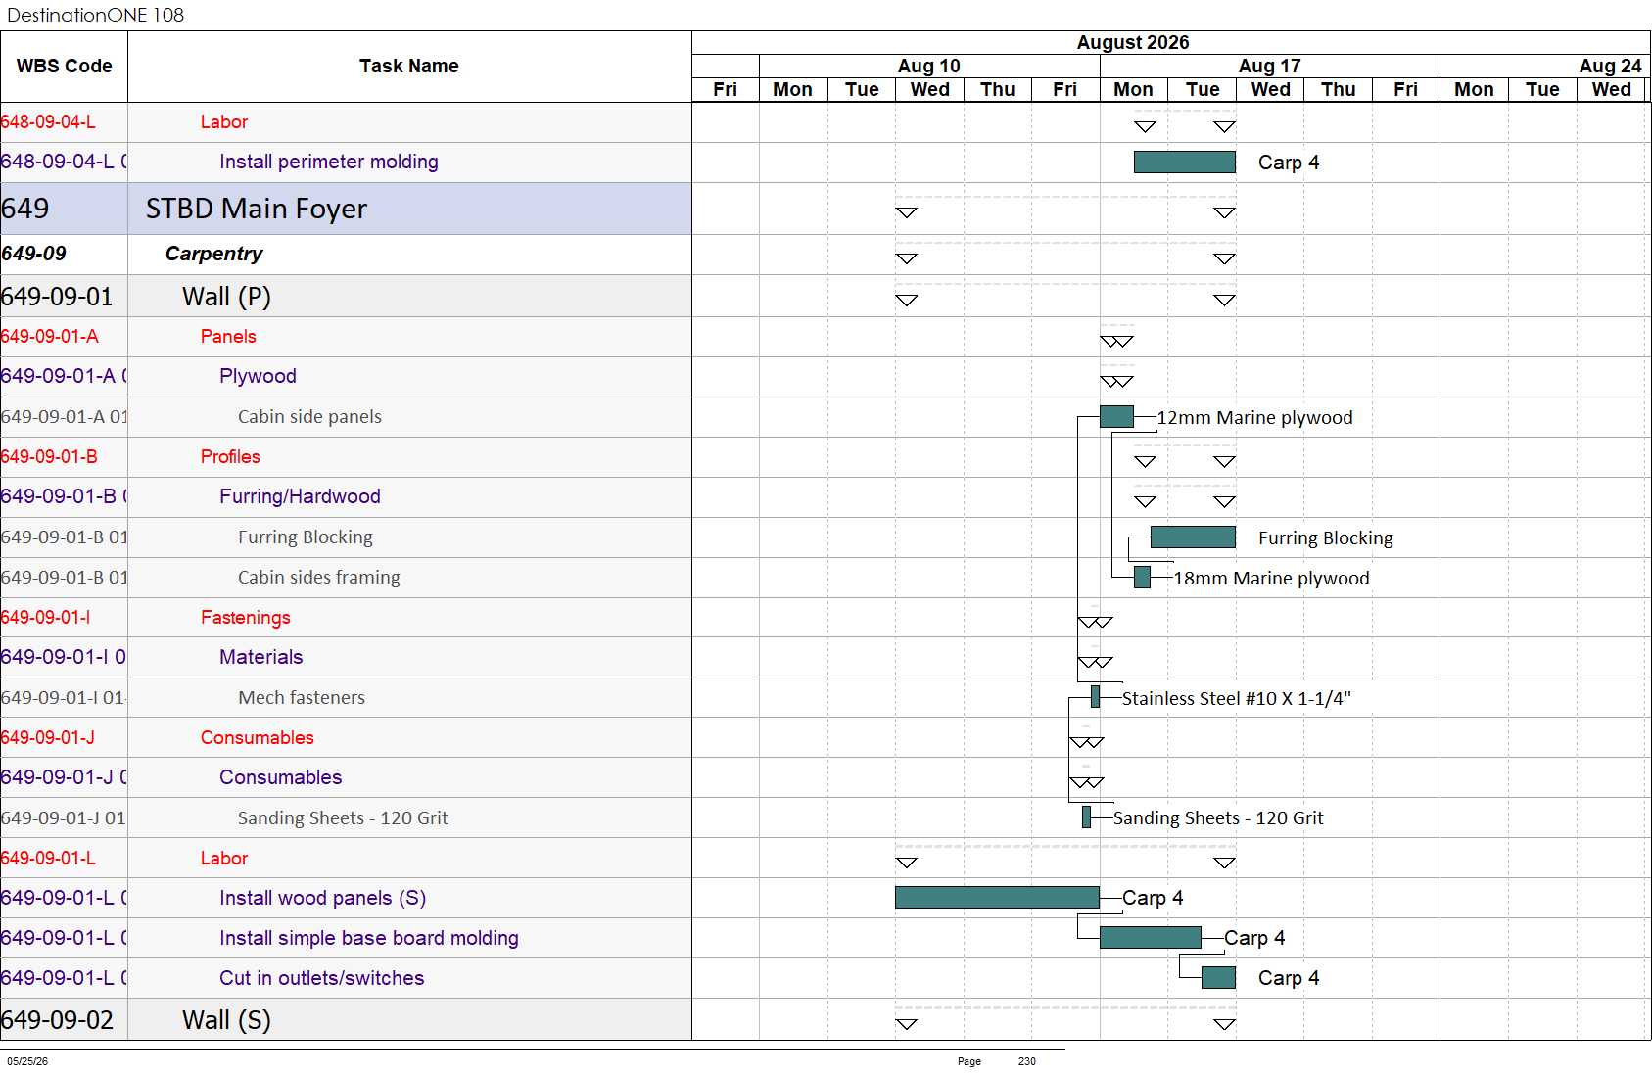Click the Cabin sides framing Gantt bar
1652x1074 pixels.
click(x=1142, y=577)
